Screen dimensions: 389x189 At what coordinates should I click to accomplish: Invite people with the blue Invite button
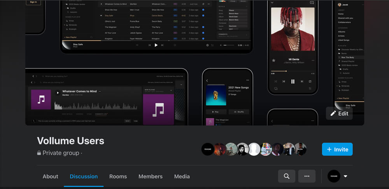(337, 149)
